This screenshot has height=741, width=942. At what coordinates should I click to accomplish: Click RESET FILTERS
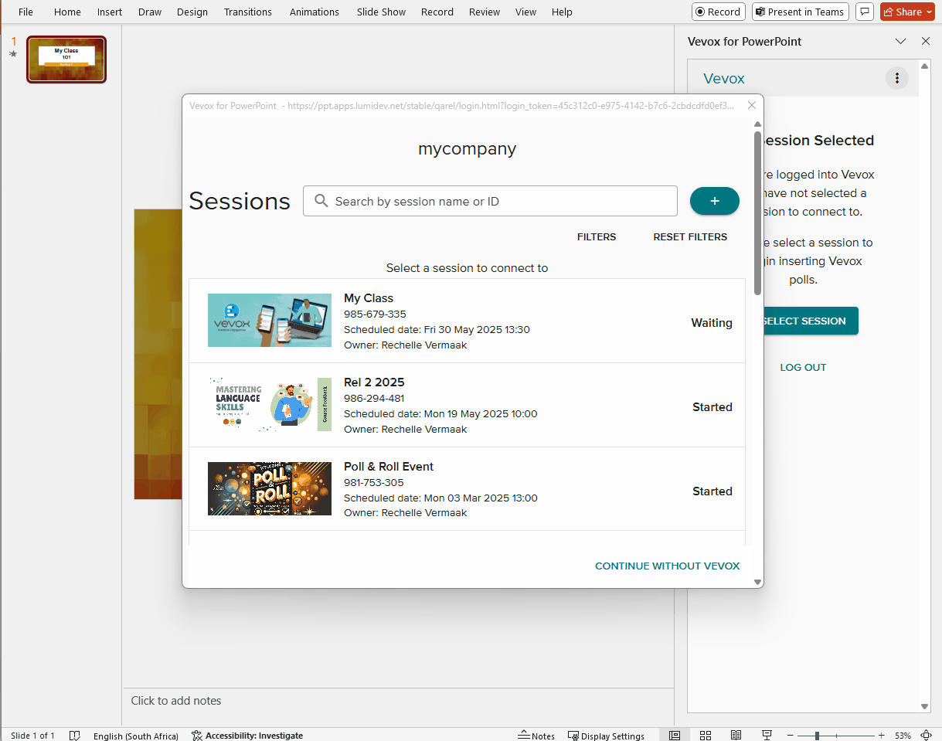pos(690,237)
